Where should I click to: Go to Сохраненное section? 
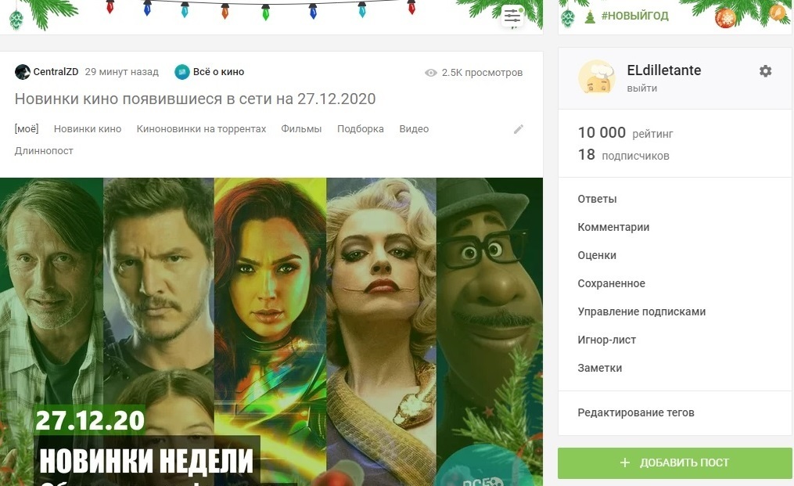[x=611, y=283]
